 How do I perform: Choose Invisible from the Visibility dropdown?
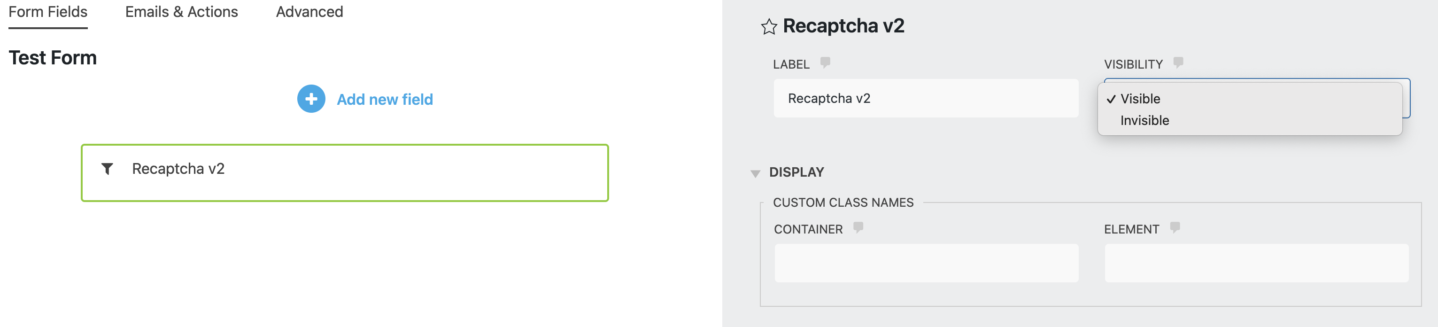point(1144,120)
